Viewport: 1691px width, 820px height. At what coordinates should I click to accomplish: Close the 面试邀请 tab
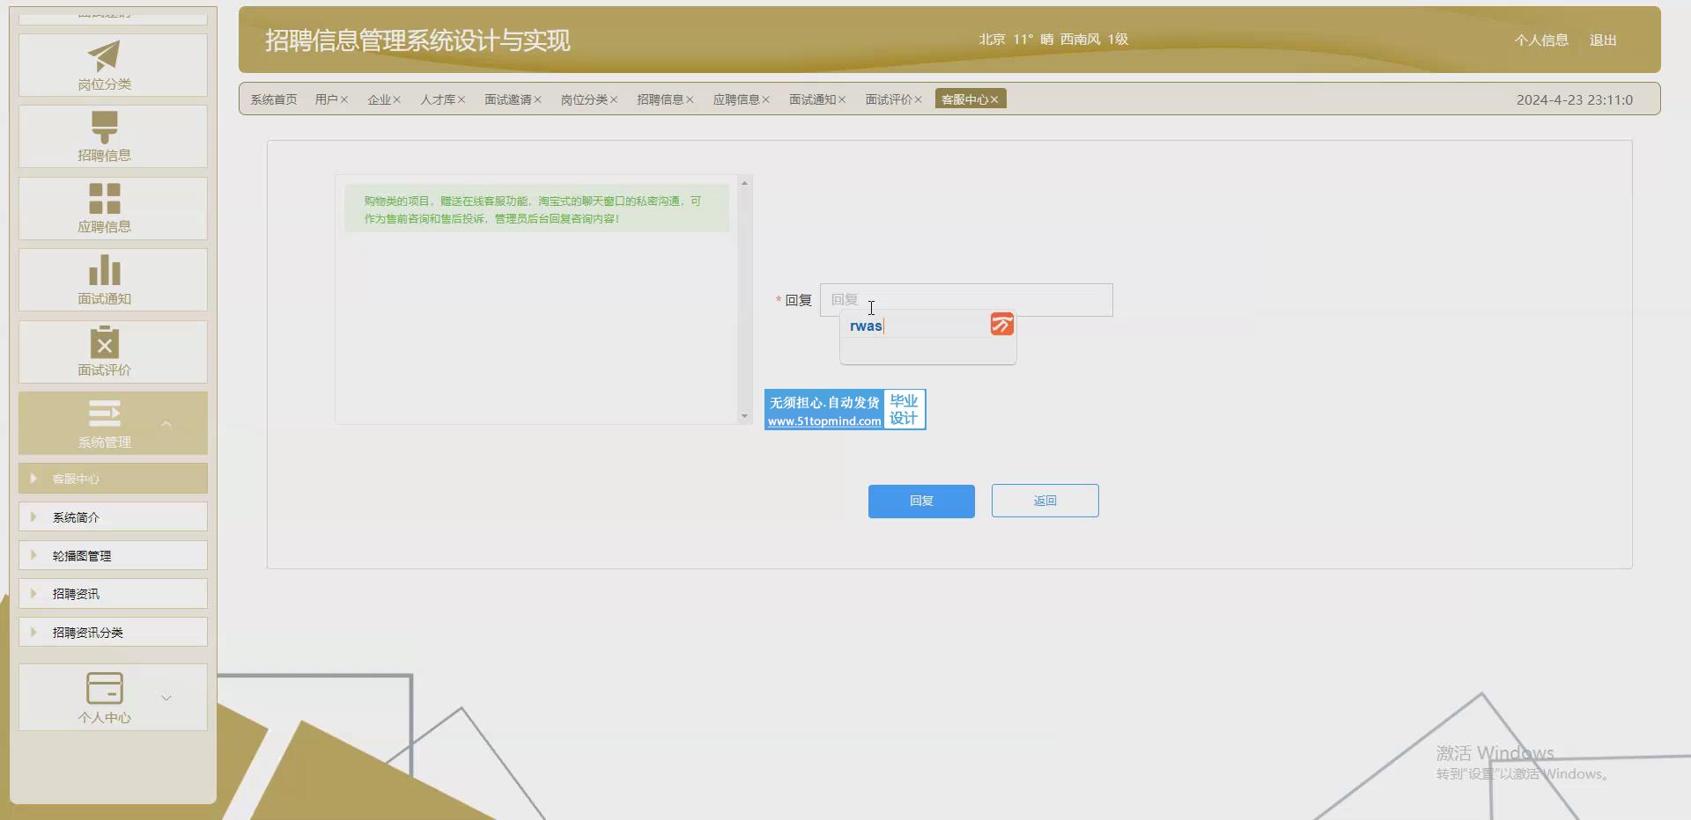tap(538, 100)
